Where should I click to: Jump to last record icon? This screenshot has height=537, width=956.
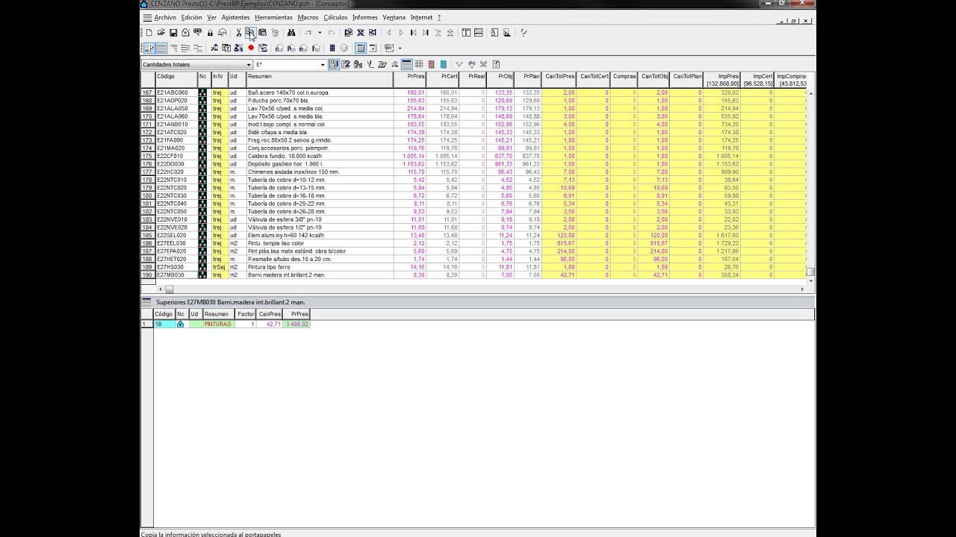426,32
